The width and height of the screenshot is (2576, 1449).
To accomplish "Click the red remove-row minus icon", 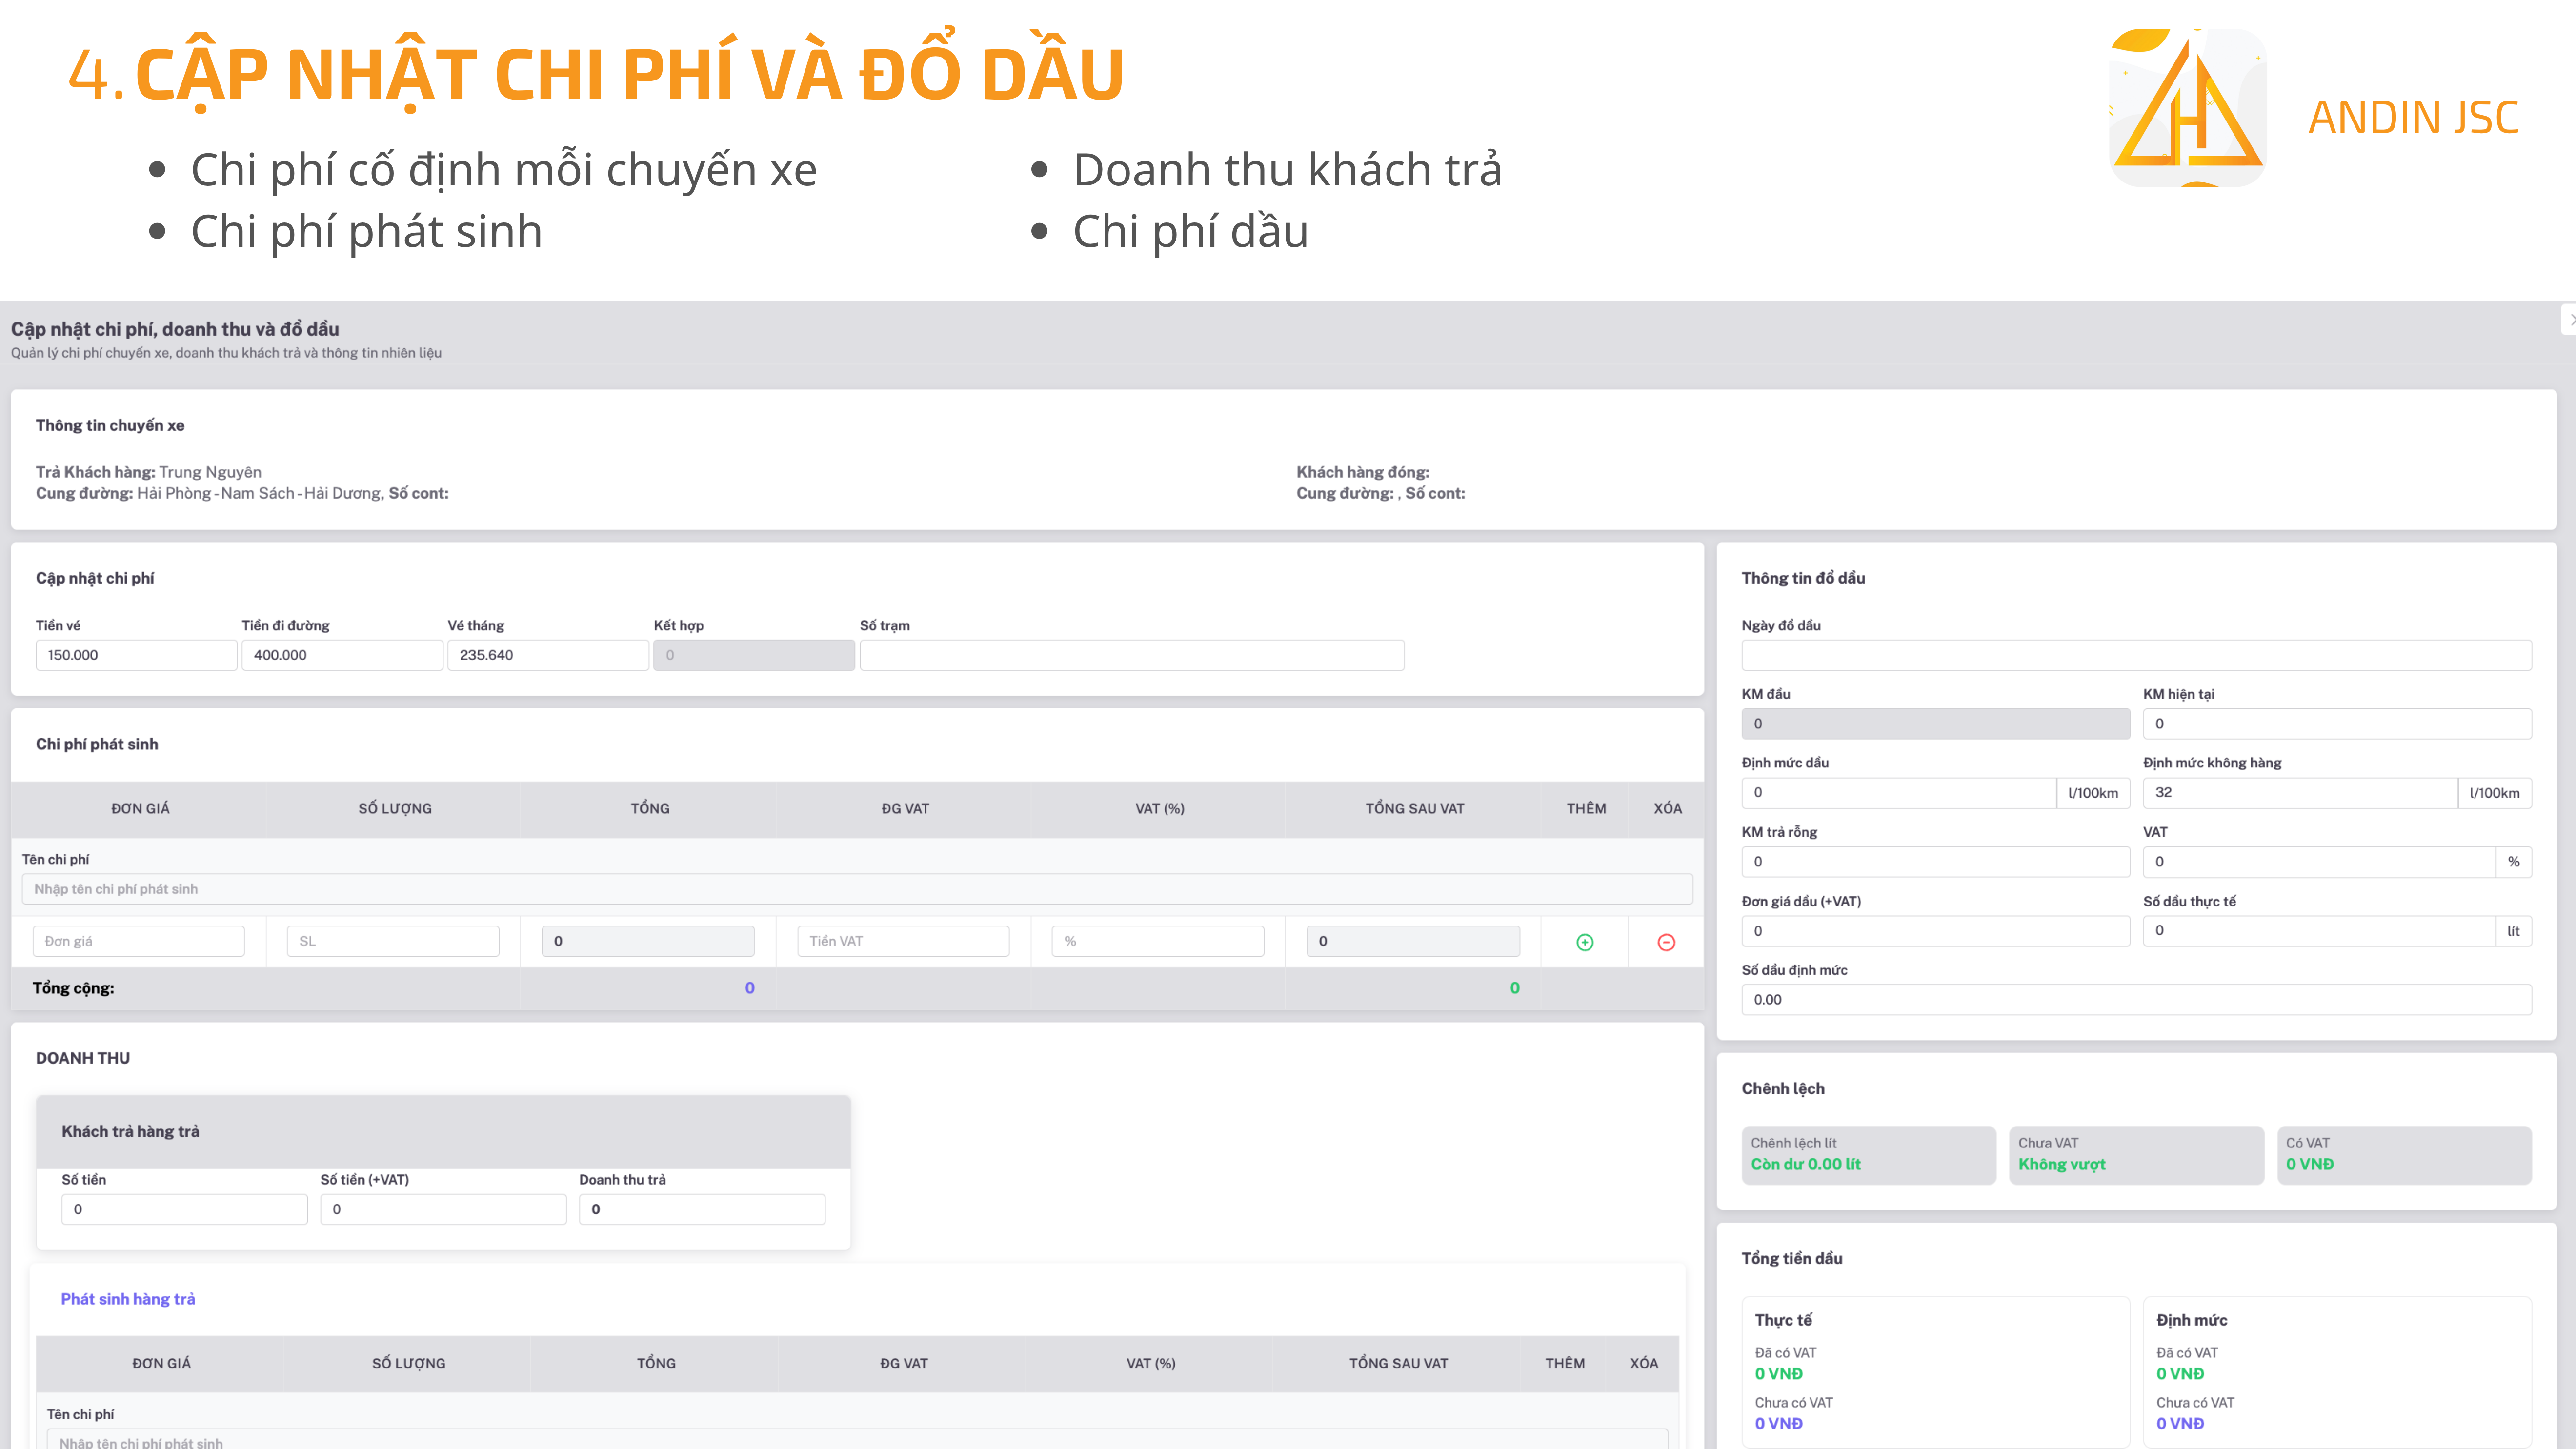I will (x=1666, y=942).
